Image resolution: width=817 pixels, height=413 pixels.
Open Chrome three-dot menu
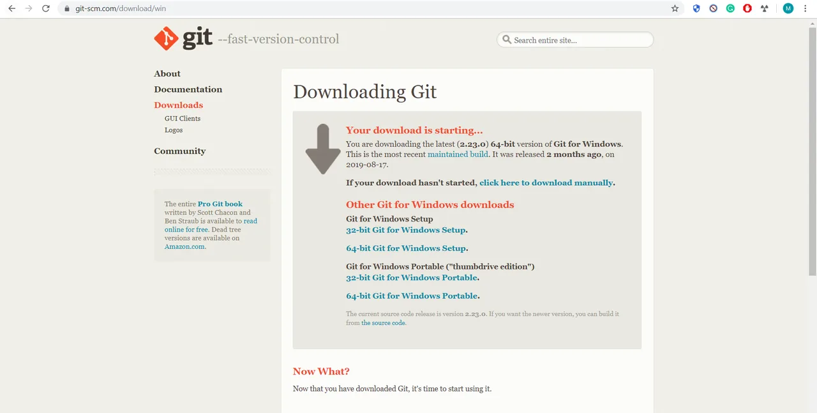[806, 9]
